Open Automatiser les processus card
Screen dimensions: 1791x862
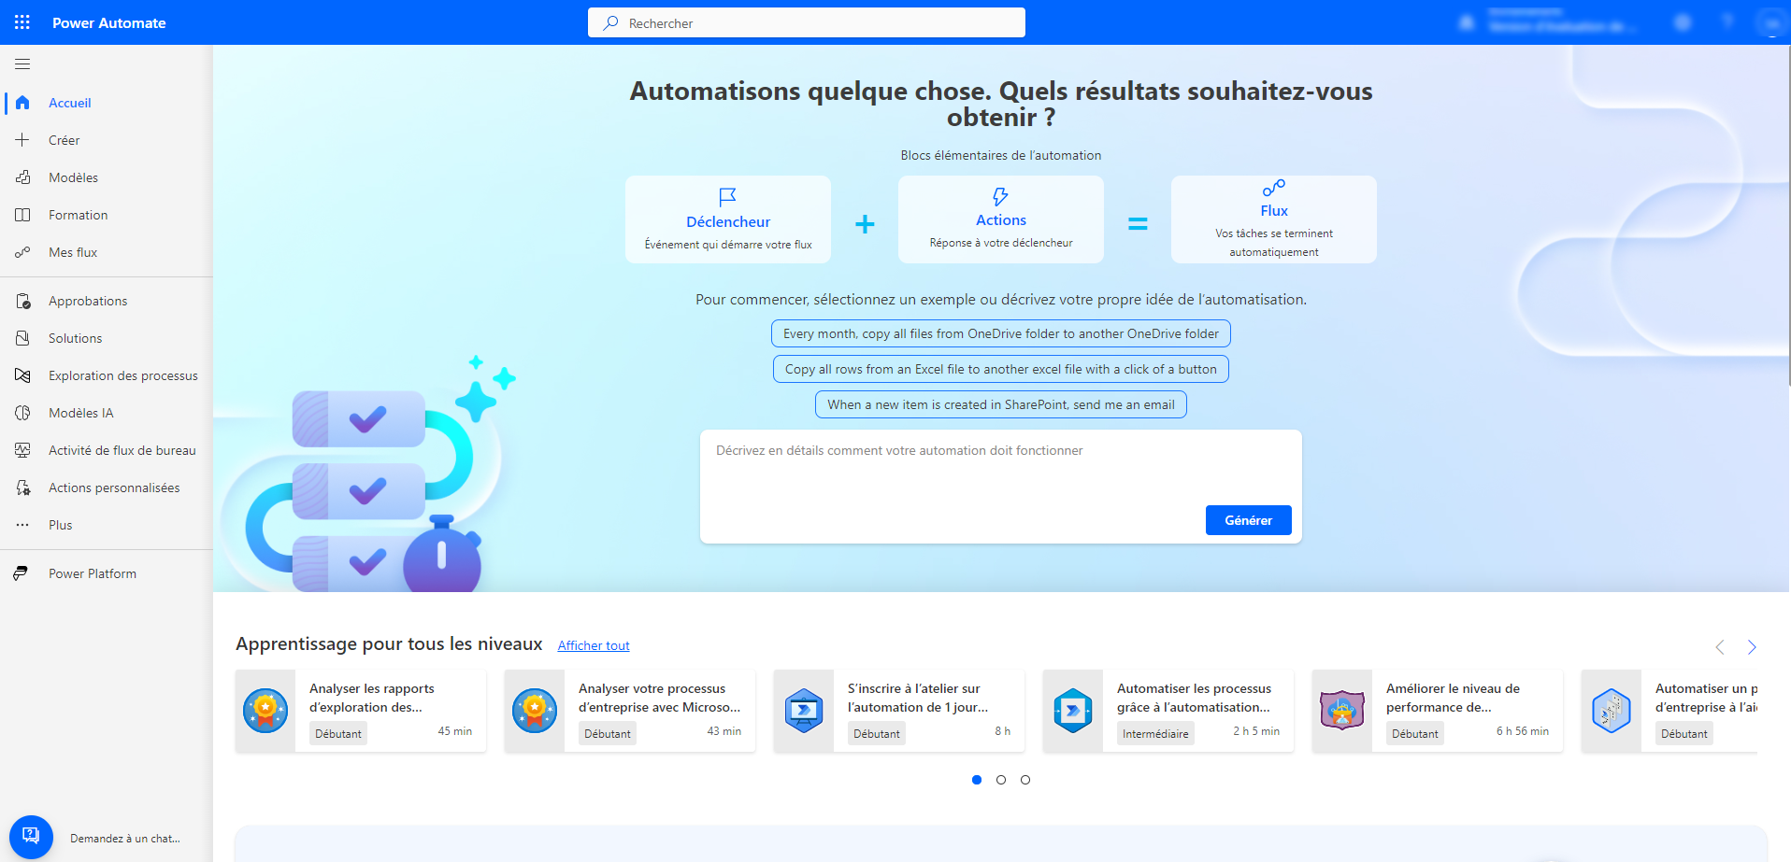click(x=1168, y=711)
